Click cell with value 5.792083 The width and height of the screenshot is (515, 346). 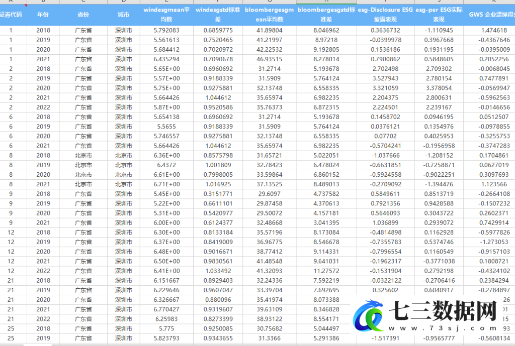point(166,30)
